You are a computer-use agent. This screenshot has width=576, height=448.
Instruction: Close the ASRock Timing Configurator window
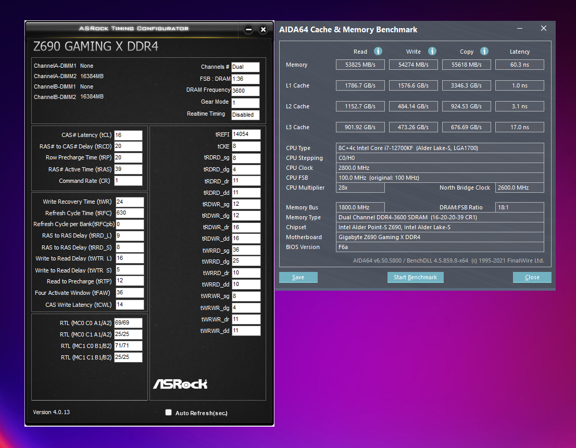pyautogui.click(x=263, y=29)
